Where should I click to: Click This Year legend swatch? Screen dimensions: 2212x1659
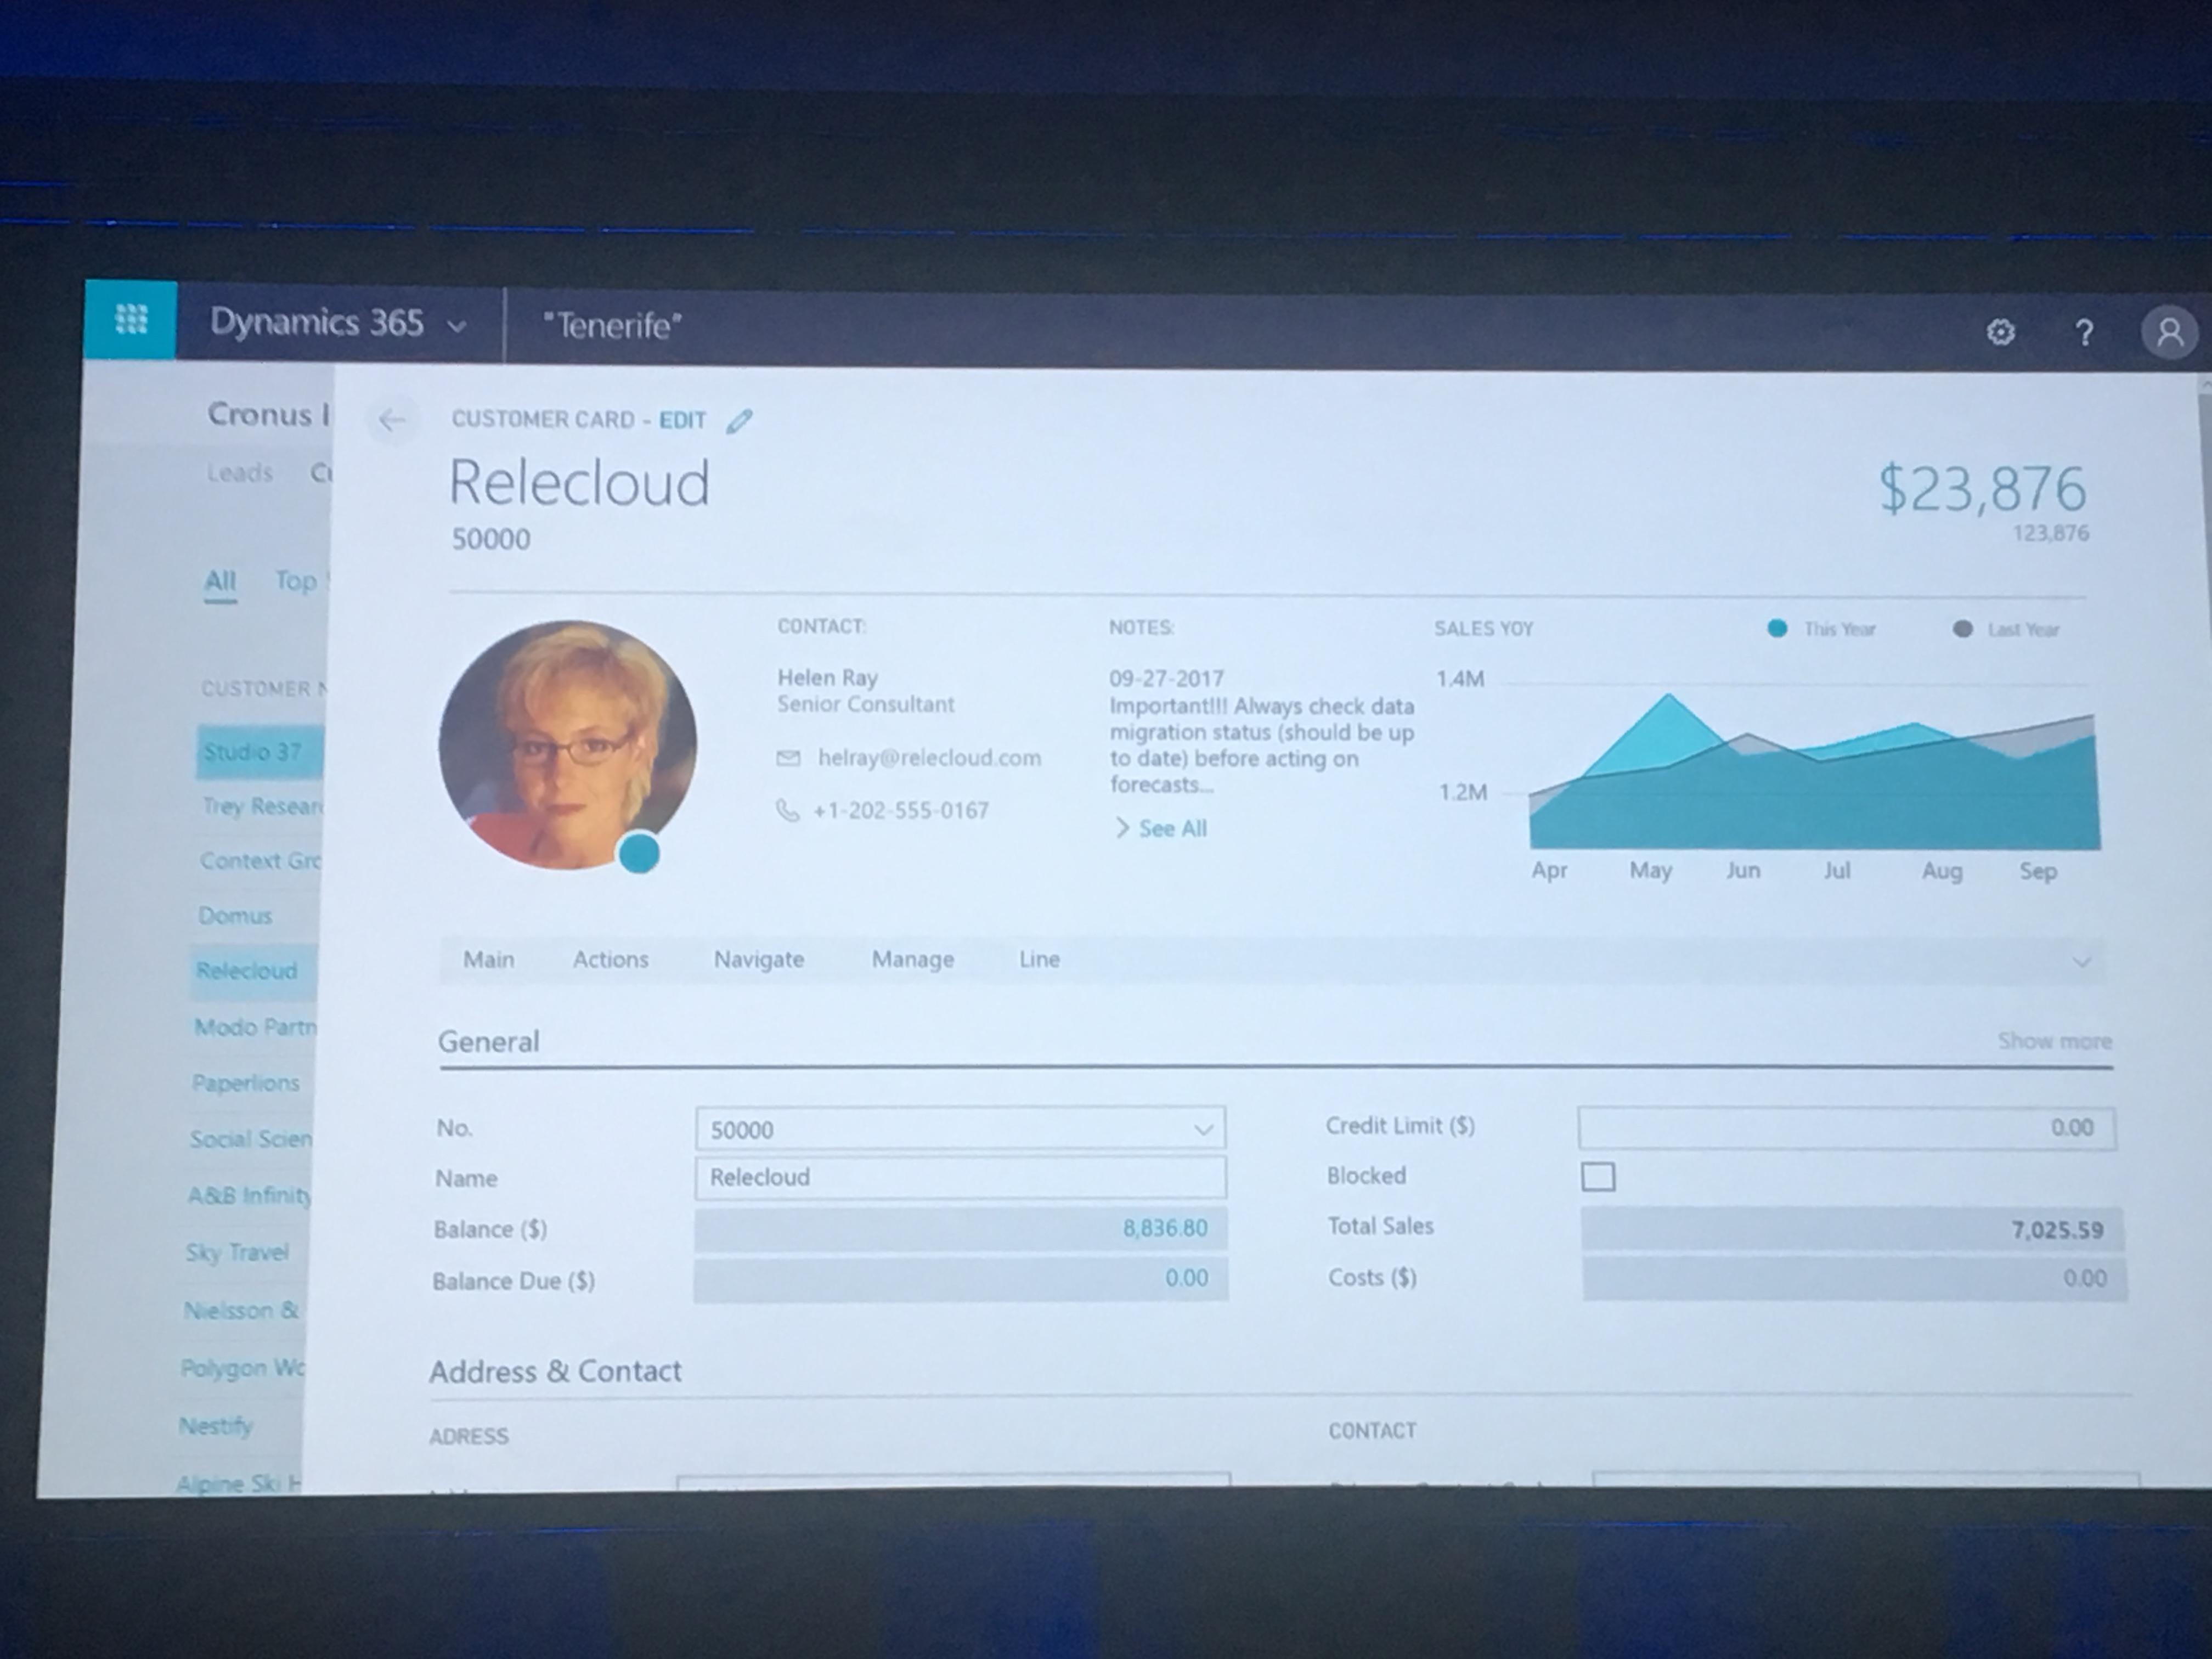(1776, 628)
